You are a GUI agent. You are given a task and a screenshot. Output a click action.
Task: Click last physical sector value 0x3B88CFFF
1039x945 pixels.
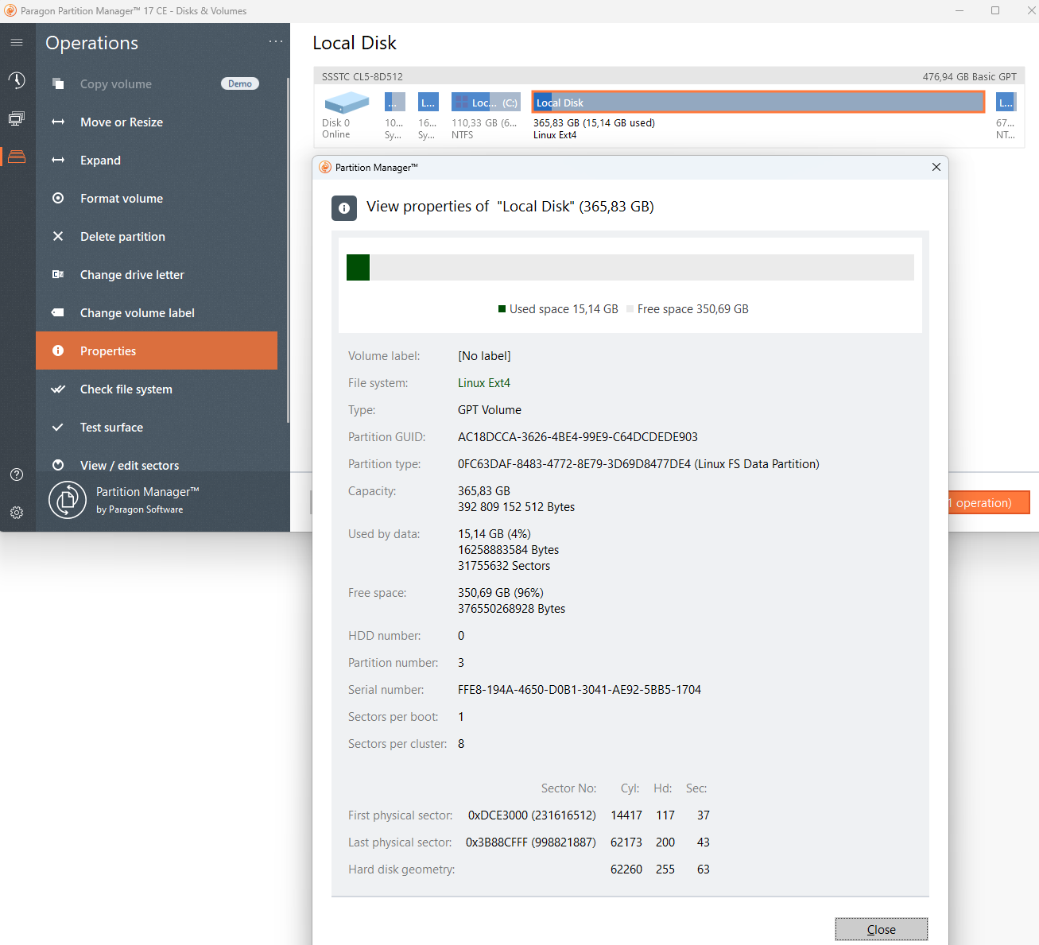pyautogui.click(x=531, y=842)
